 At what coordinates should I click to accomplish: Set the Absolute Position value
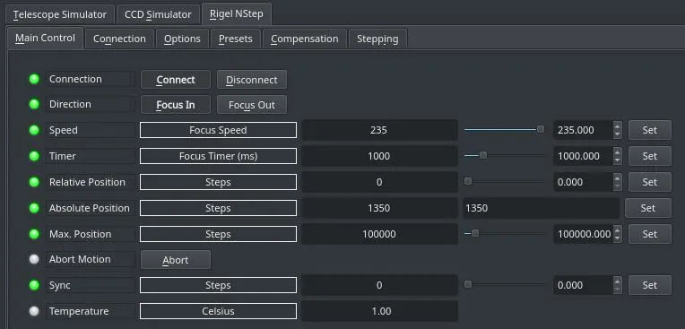coord(648,208)
